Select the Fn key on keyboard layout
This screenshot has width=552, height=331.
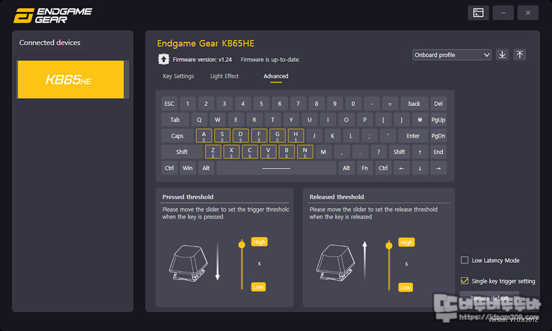click(x=365, y=168)
